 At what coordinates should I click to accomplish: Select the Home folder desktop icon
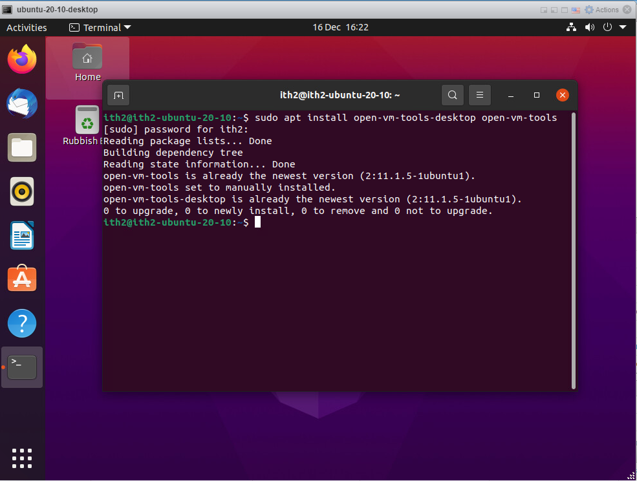click(87, 62)
